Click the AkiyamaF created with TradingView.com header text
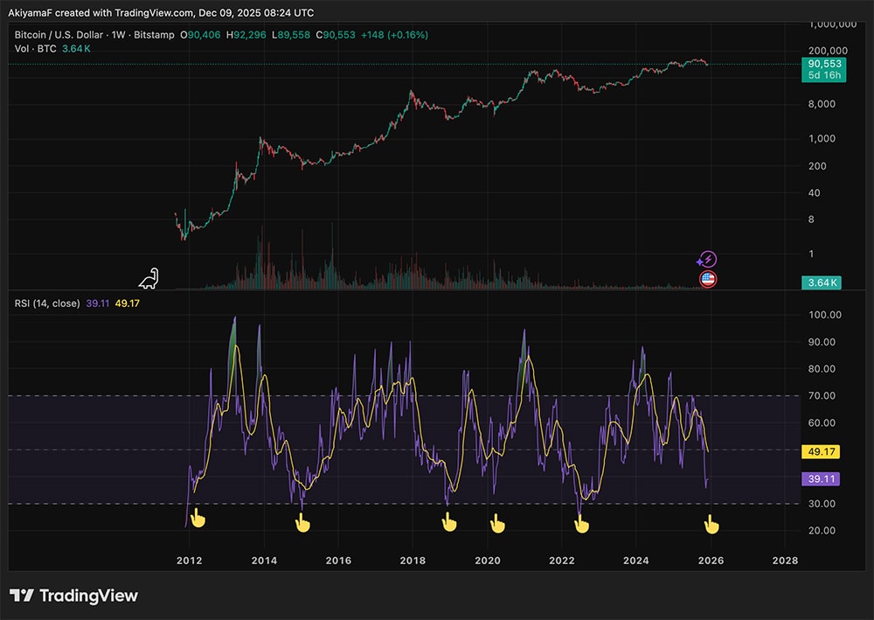Image resolution: width=874 pixels, height=620 pixels. pyautogui.click(x=162, y=13)
